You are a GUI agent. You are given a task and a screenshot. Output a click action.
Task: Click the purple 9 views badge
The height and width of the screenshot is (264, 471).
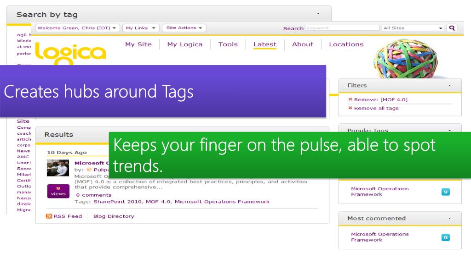(58, 191)
